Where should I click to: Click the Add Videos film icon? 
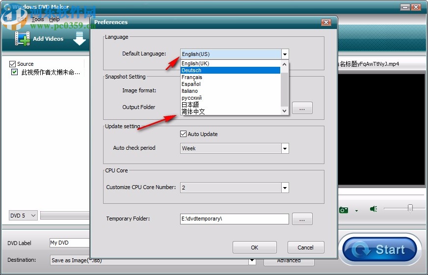23,38
